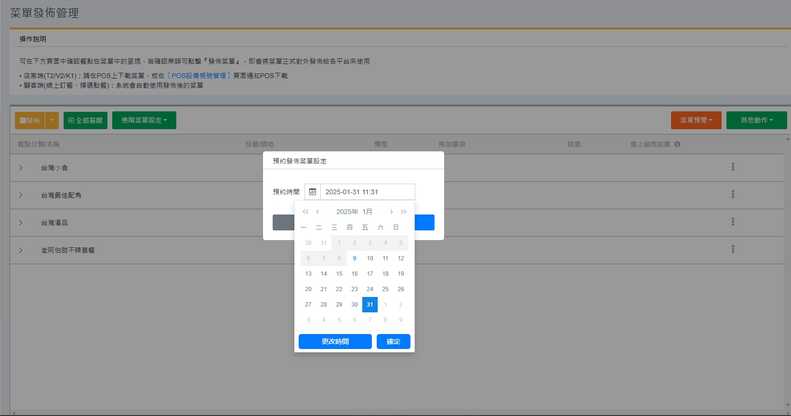Open the 其他動作 dropdown menu

(x=756, y=121)
